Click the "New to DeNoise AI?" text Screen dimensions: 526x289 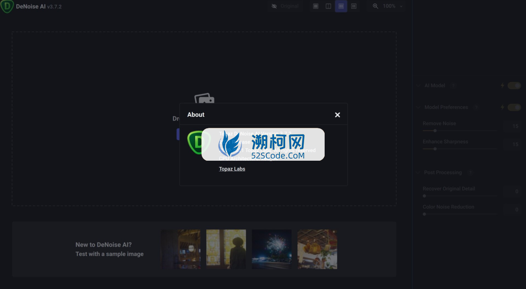point(104,245)
